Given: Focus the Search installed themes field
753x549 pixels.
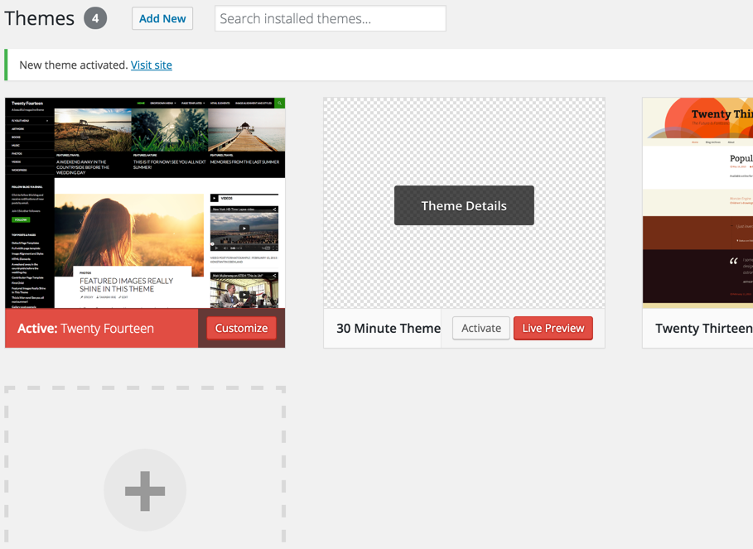Looking at the screenshot, I should click(x=331, y=19).
